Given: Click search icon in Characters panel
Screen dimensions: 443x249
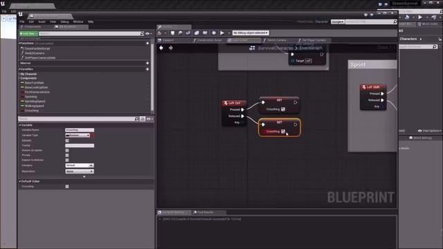Looking at the screenshot, I should tap(435, 46).
